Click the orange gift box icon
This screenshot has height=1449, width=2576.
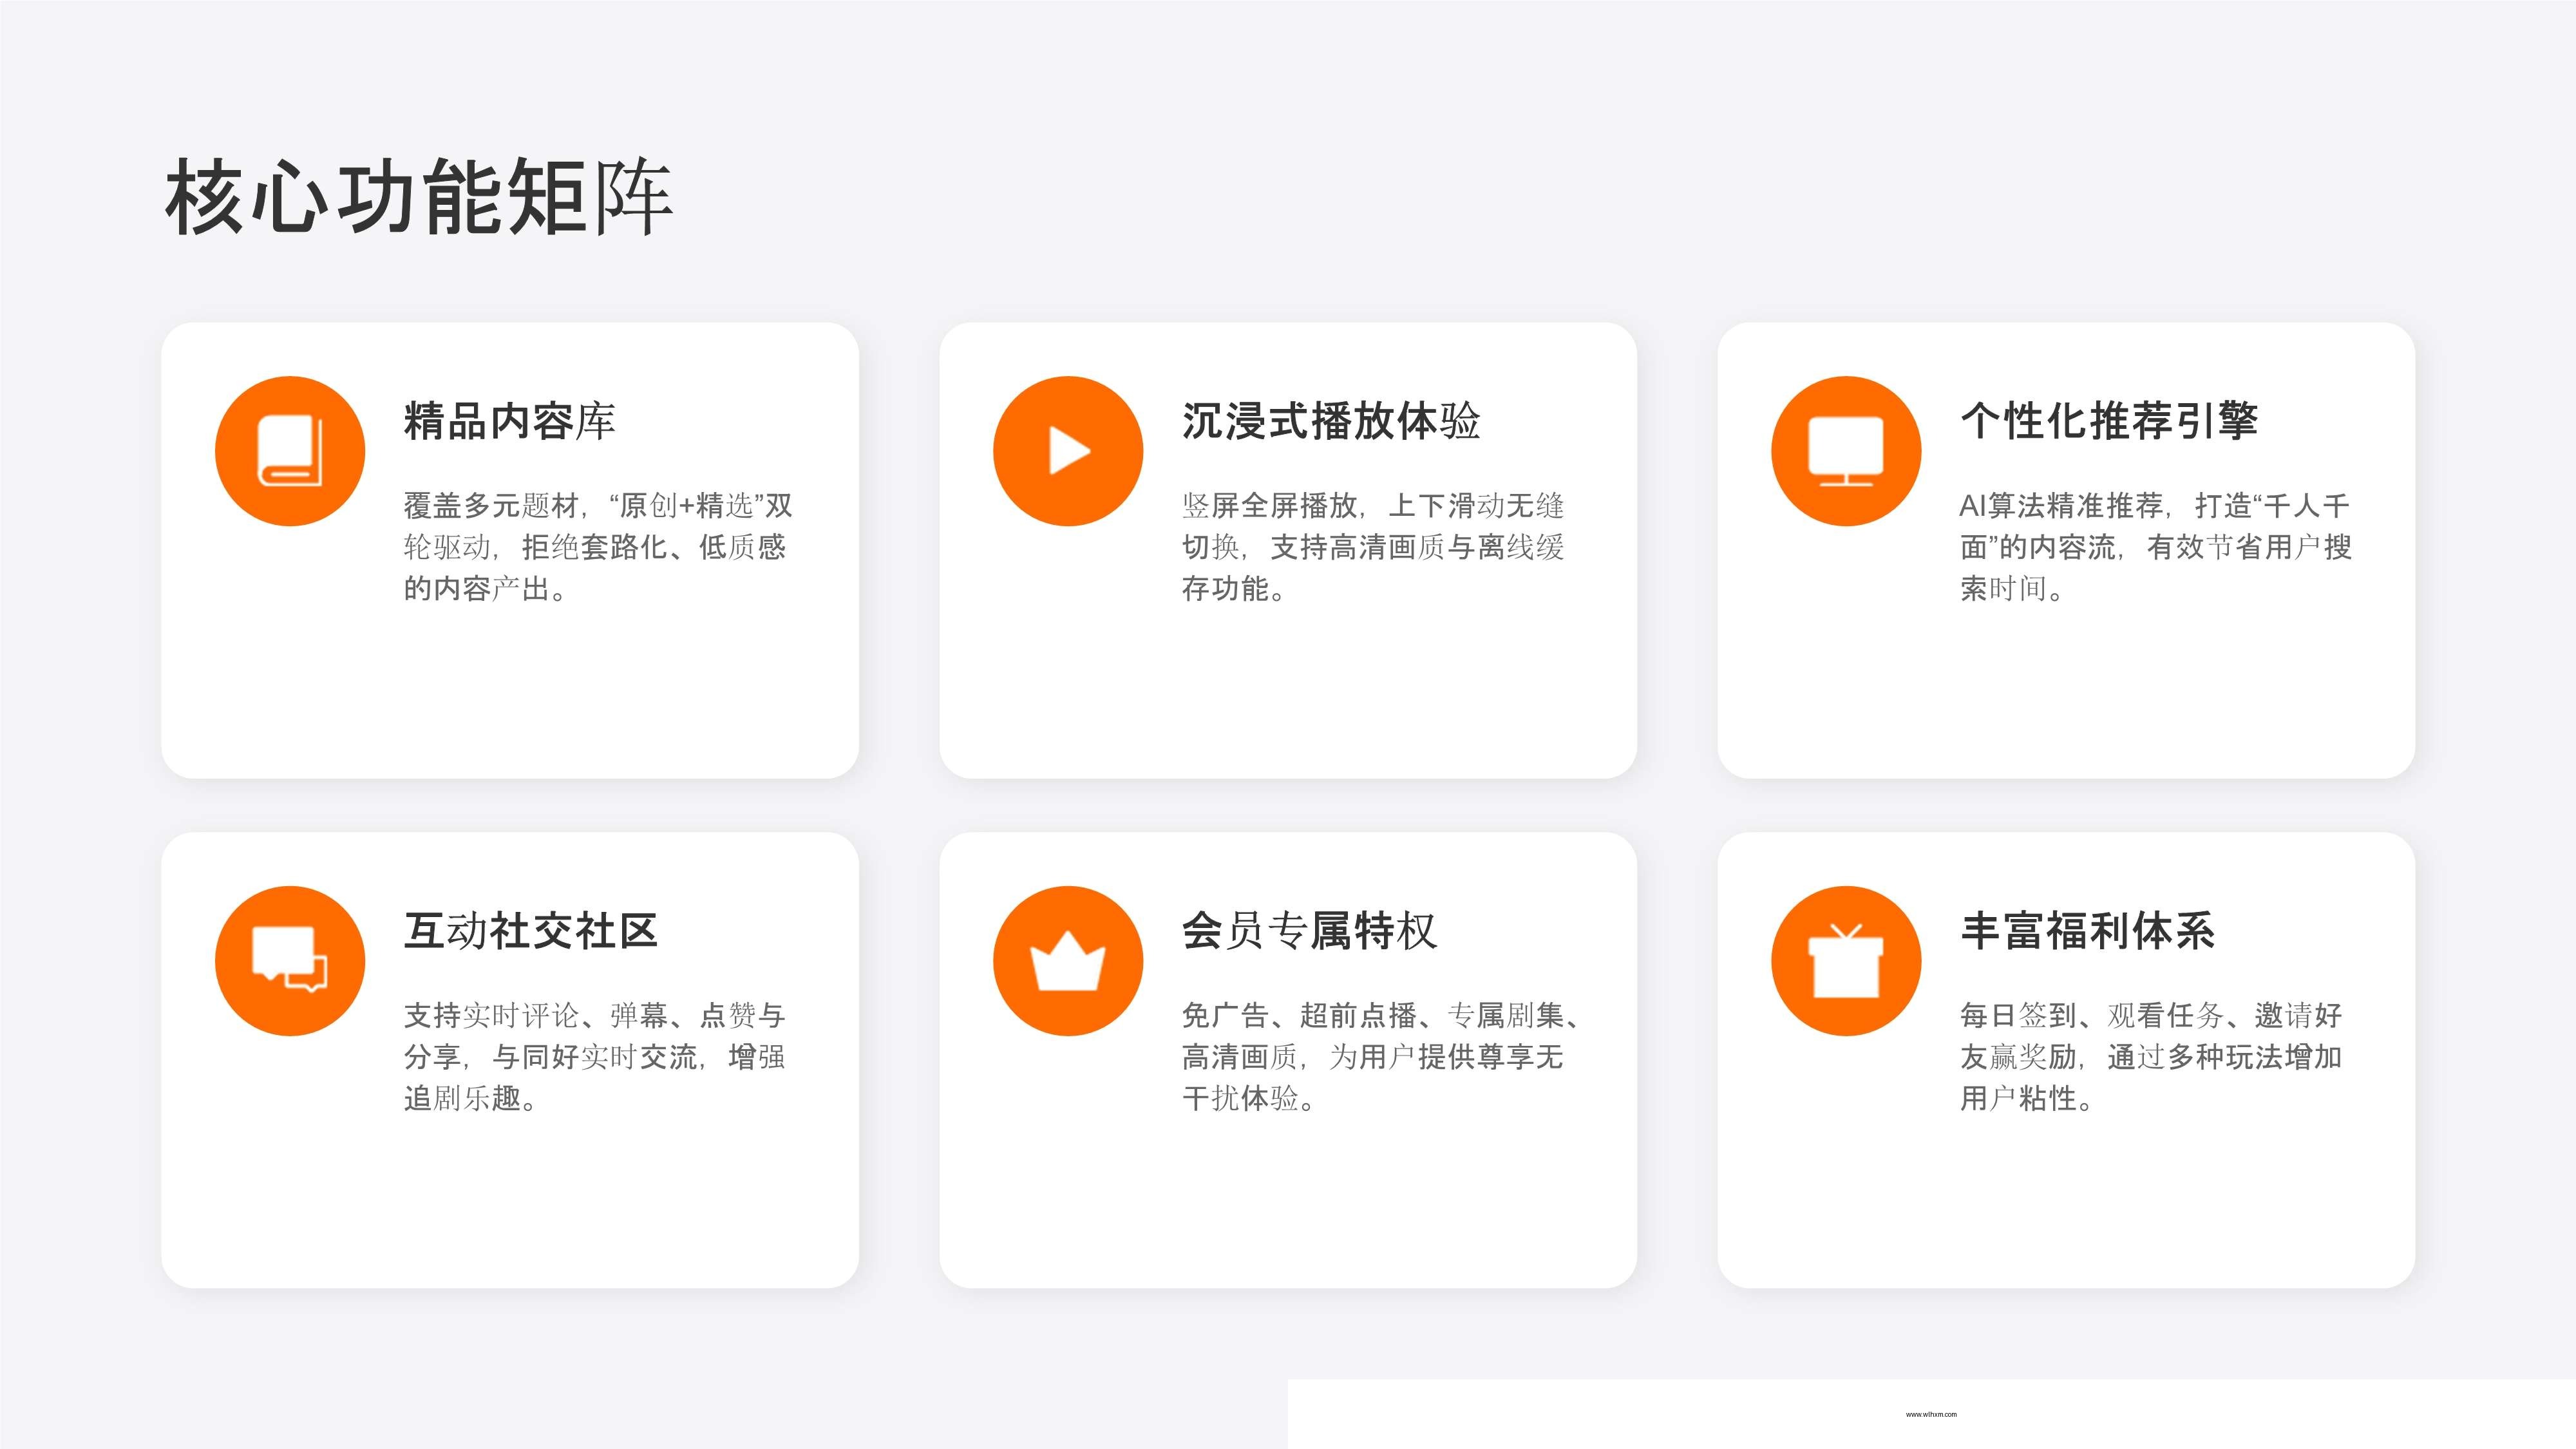point(1846,961)
